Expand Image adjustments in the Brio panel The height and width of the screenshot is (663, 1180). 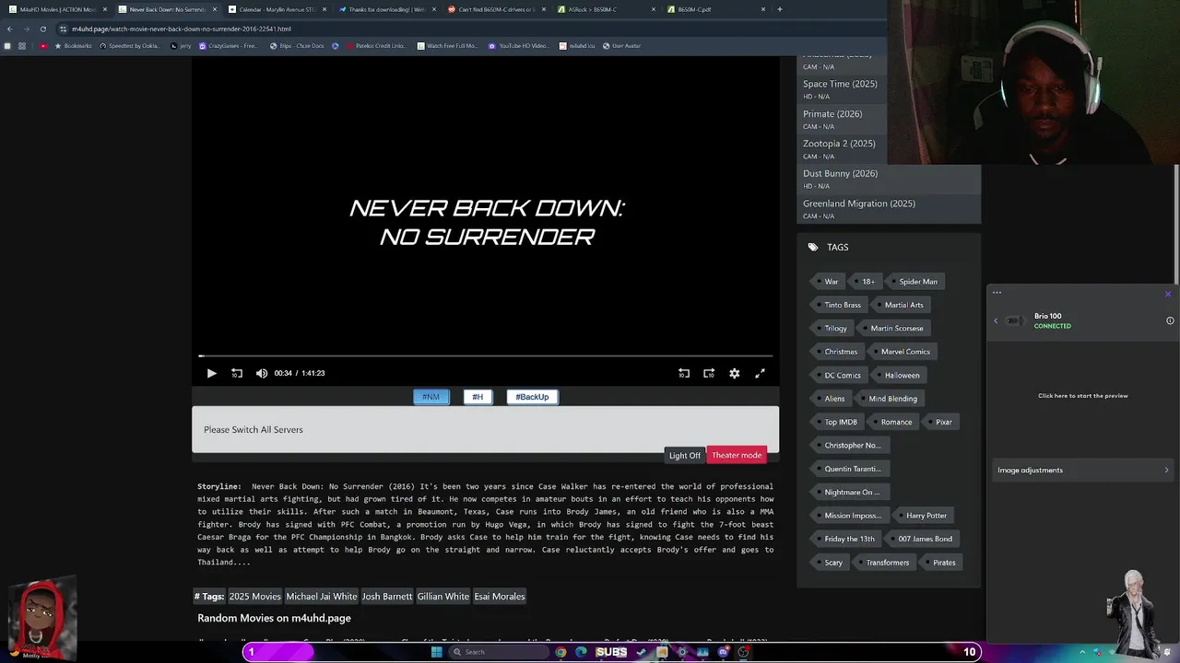pyautogui.click(x=1082, y=471)
